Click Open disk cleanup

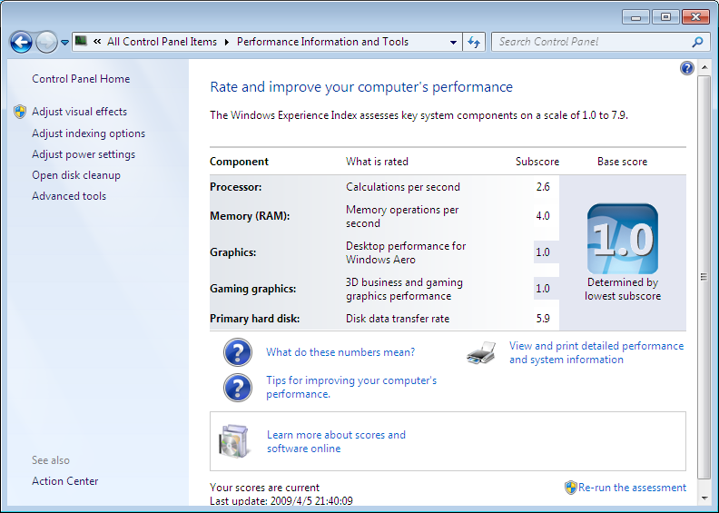click(x=76, y=175)
